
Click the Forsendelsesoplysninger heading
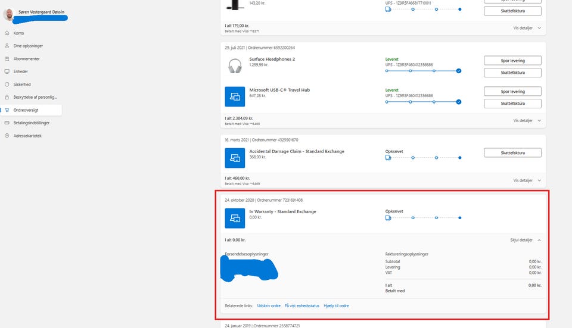247,254
